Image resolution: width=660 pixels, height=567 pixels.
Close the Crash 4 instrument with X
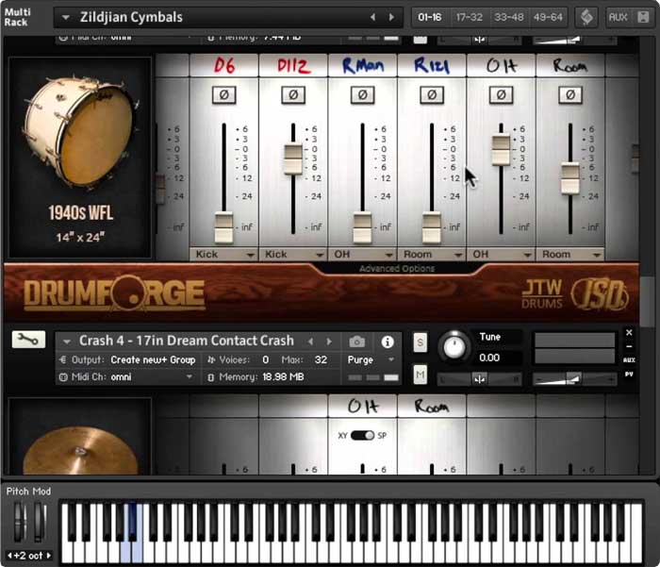coord(629,332)
